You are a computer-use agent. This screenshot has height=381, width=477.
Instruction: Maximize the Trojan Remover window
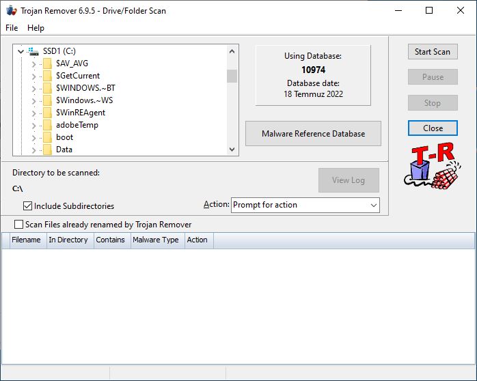click(429, 11)
